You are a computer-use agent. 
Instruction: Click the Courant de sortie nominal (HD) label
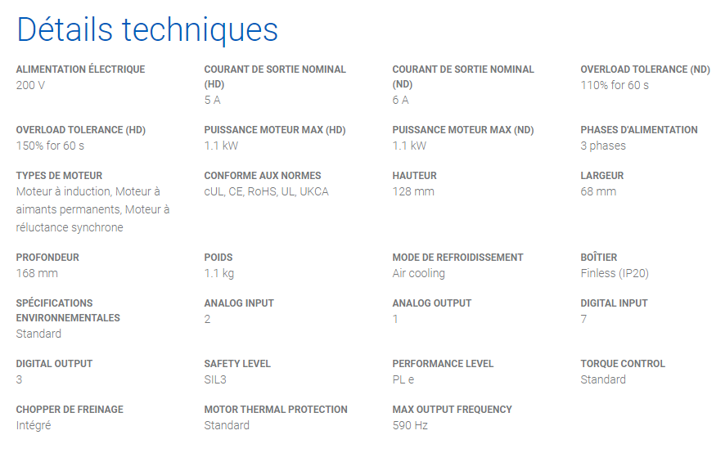(275, 77)
